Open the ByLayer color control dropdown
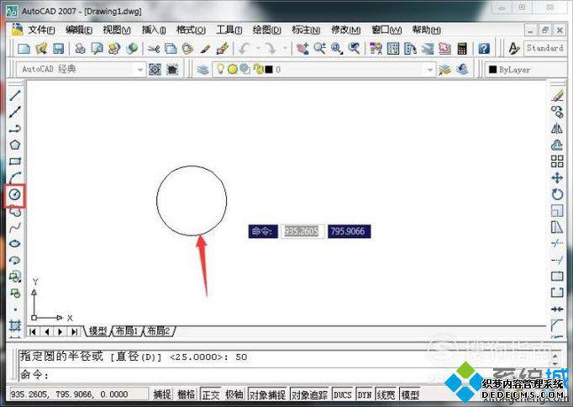The height and width of the screenshot is (407, 573). [525, 70]
